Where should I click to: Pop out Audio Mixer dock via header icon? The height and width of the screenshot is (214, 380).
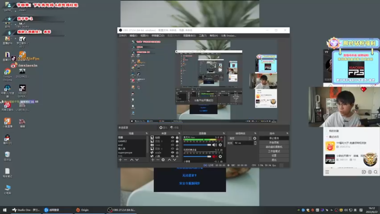point(224,134)
